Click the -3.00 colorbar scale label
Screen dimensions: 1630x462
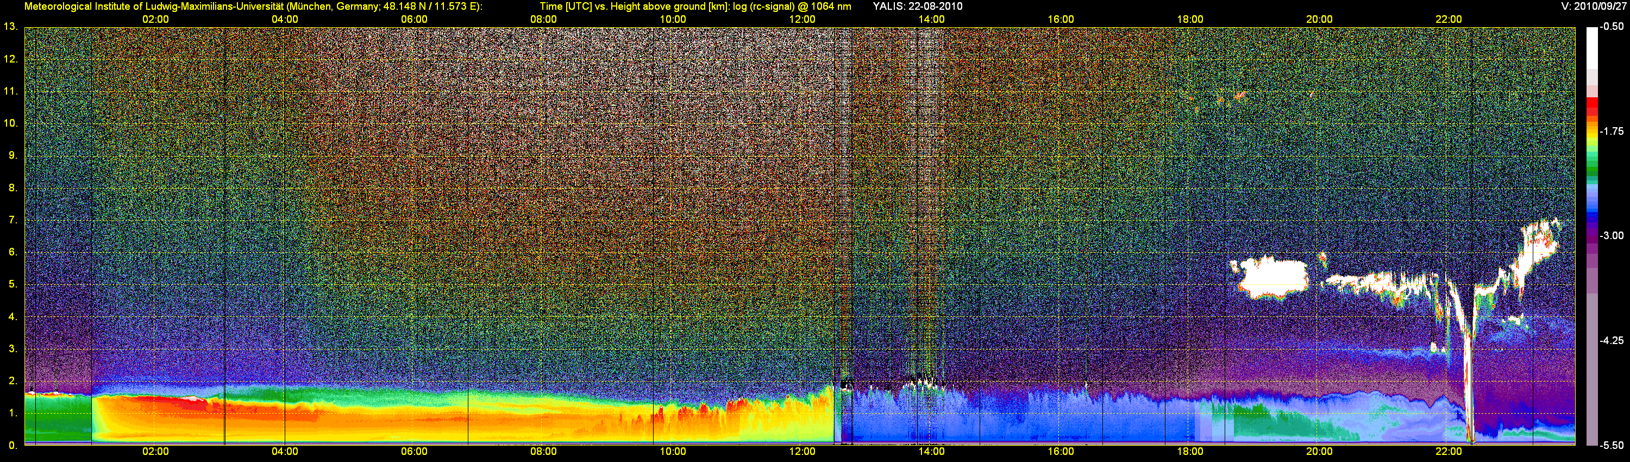point(1612,235)
